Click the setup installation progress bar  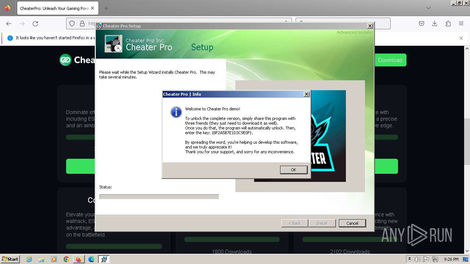159,197
